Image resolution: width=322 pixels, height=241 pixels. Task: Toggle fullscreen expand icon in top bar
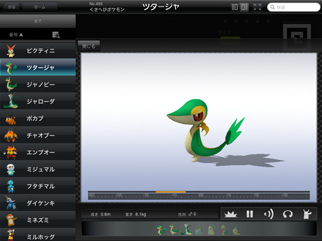coord(257,7)
